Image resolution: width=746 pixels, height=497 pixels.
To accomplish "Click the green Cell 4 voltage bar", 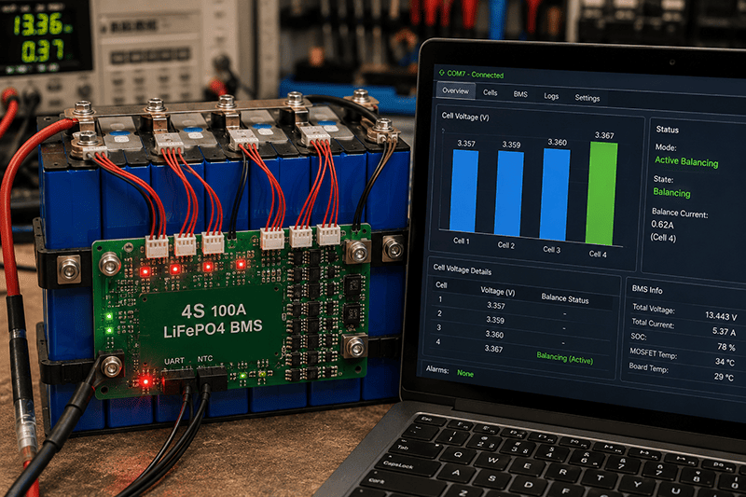I will pyautogui.click(x=601, y=194).
